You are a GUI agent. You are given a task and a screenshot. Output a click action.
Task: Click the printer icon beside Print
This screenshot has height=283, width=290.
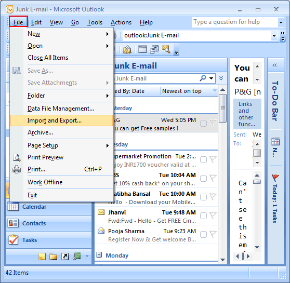[x=17, y=169]
